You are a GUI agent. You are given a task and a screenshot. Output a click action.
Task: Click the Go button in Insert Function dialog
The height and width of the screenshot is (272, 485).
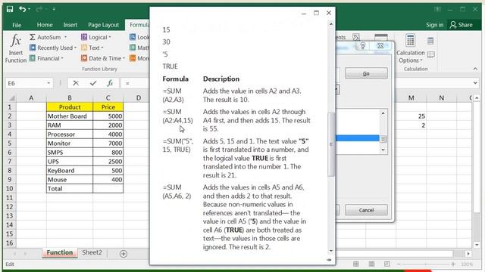(366, 73)
